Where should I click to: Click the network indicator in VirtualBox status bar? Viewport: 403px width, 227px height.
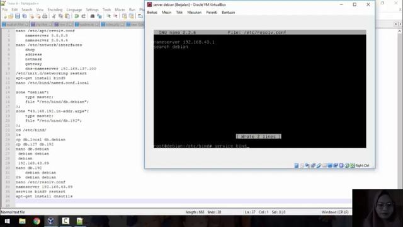313,165
